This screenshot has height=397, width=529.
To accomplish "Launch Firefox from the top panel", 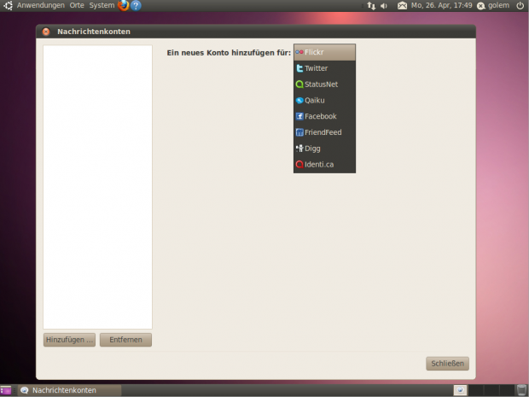I will coord(123,5).
